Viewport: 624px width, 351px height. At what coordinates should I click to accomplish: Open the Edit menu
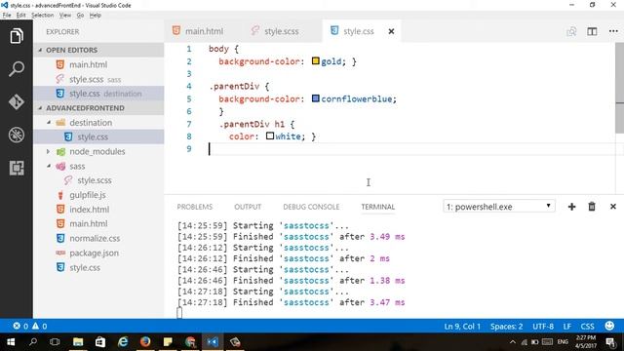click(x=21, y=16)
